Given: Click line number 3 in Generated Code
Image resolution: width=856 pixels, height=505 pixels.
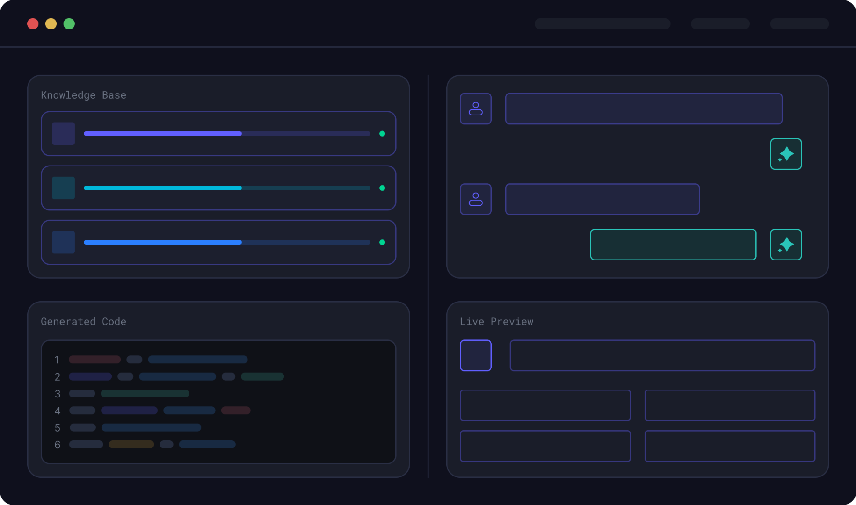Looking at the screenshot, I should [57, 394].
